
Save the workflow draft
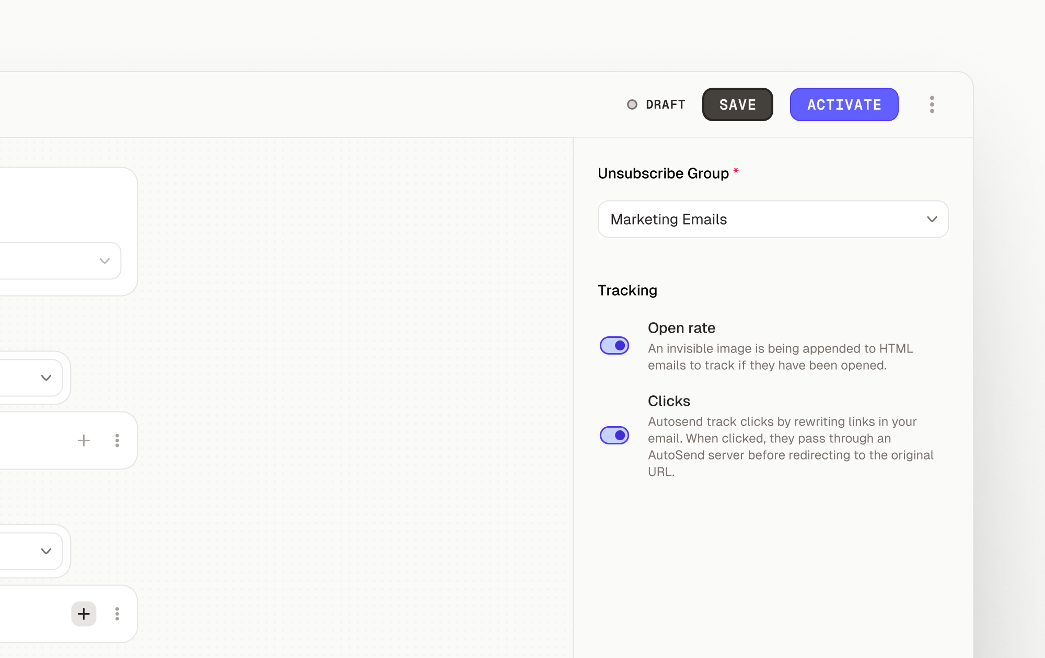(x=737, y=104)
